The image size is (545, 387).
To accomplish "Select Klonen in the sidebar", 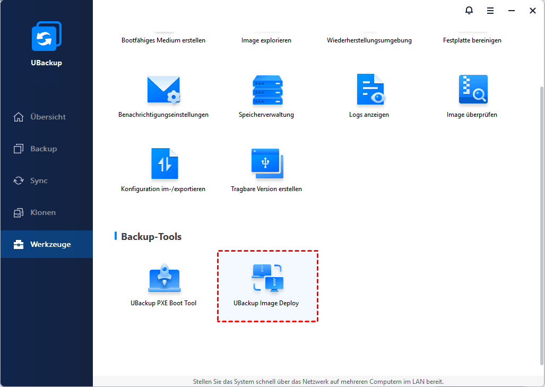I will pyautogui.click(x=42, y=212).
